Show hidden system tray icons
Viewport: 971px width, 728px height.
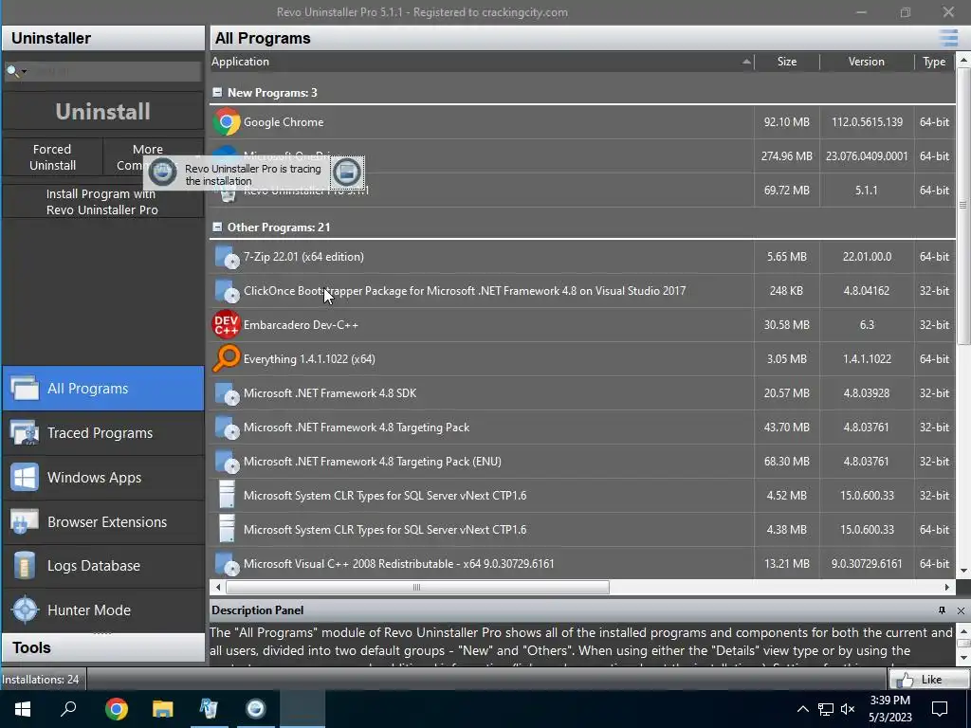point(802,709)
